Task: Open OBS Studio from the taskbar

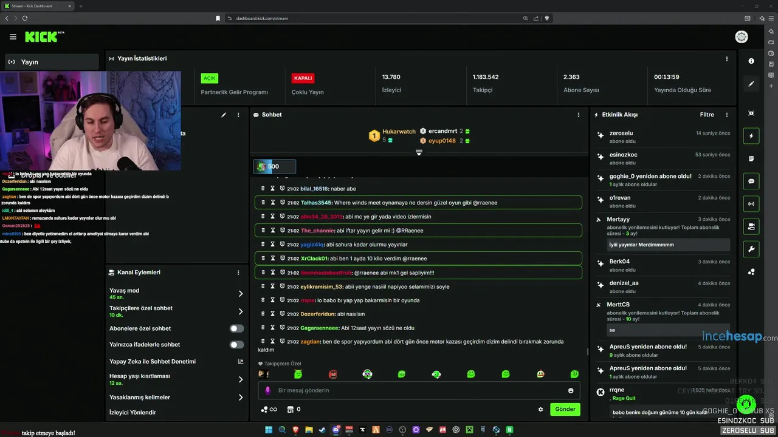Action: (402, 430)
